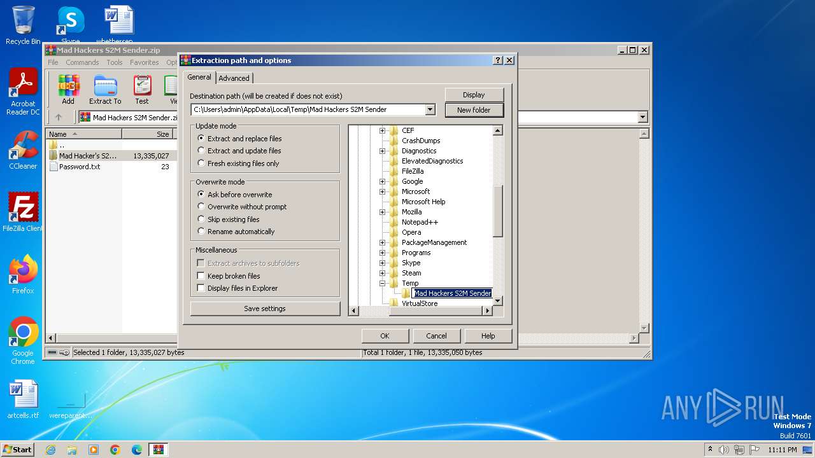Show hidden system tray icons

pyautogui.click(x=710, y=450)
